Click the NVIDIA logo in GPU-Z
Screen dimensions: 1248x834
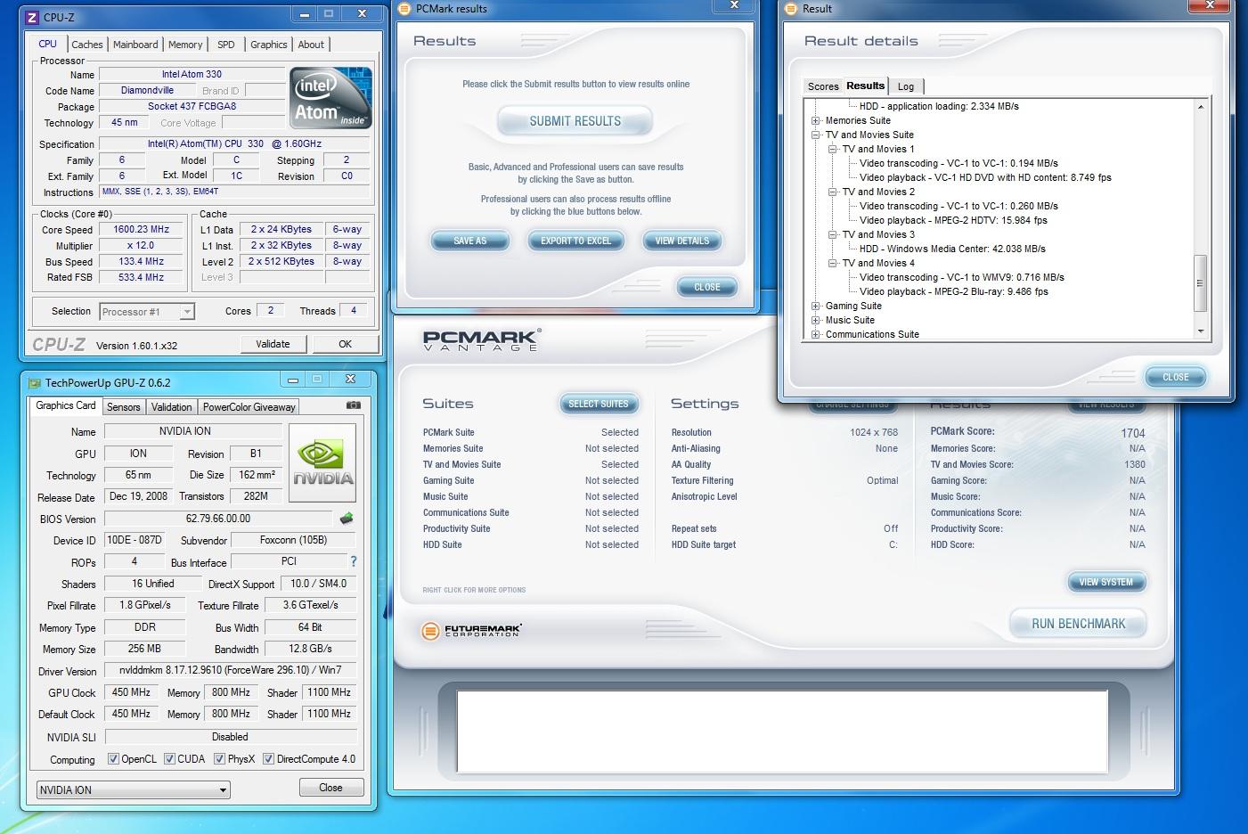click(322, 462)
